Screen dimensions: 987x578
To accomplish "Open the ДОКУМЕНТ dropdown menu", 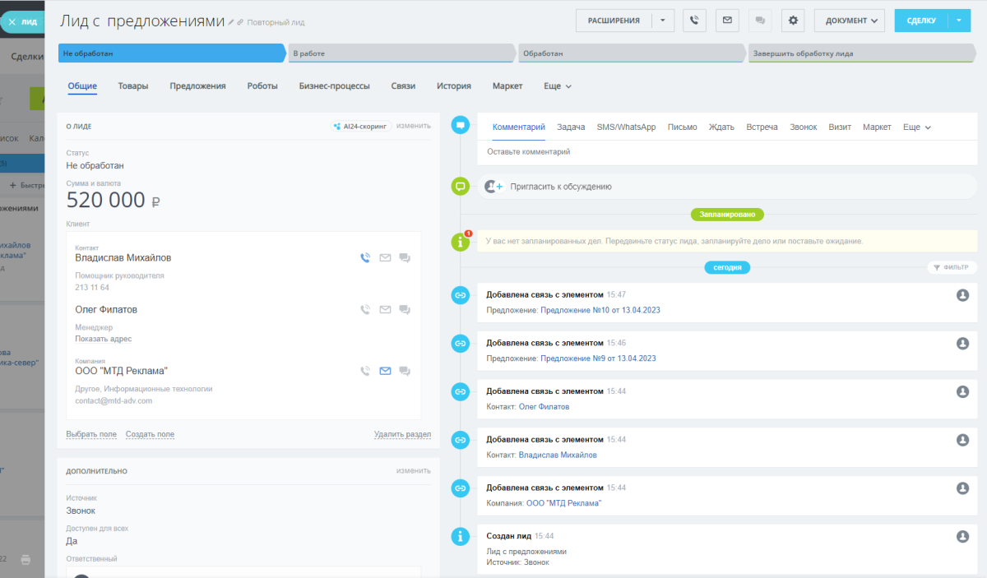I will [x=850, y=20].
